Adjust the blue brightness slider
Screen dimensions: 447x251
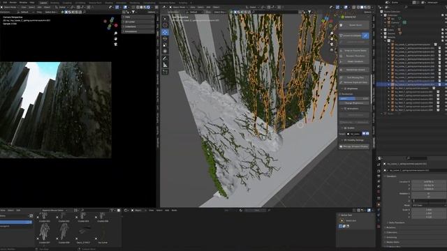354,98
